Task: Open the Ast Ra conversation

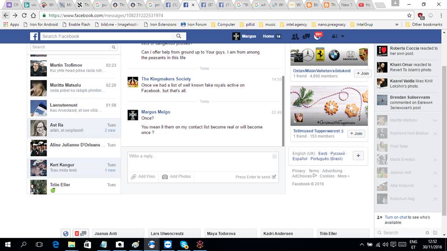Action: click(74, 128)
